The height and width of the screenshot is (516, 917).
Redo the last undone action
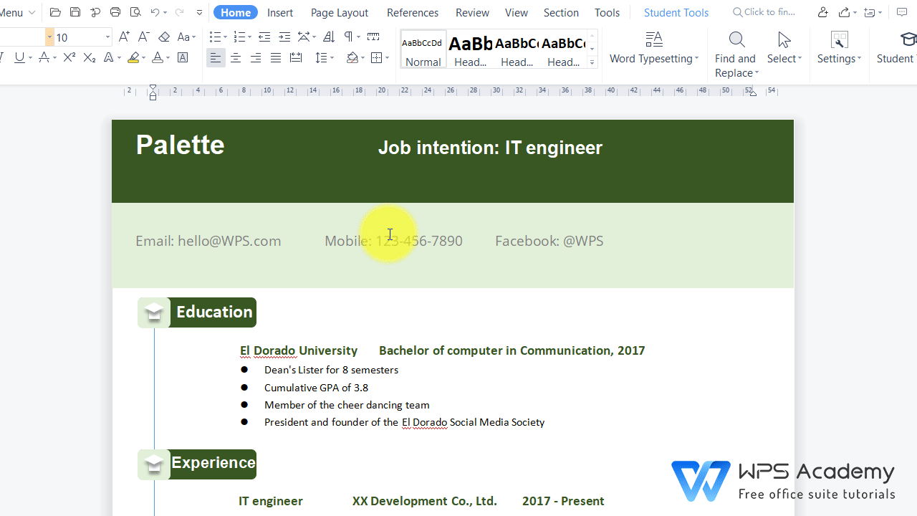pyautogui.click(x=179, y=12)
